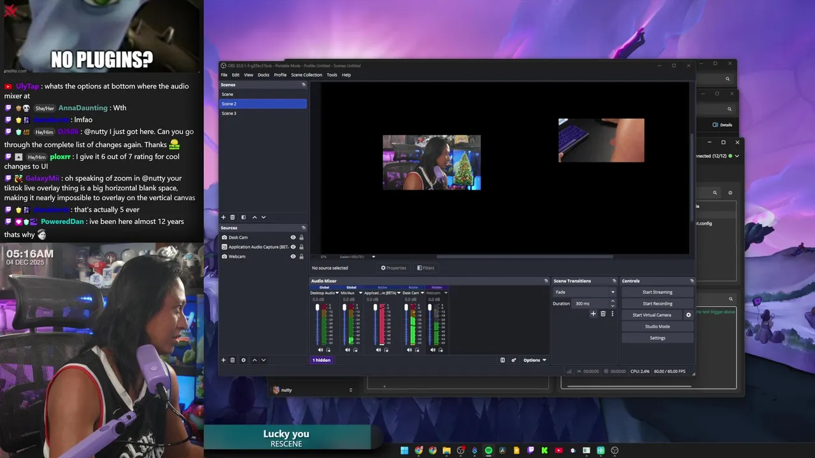Open the nutty account dropdown below OBS
This screenshot has width=815, height=458.
pyautogui.click(x=312, y=390)
